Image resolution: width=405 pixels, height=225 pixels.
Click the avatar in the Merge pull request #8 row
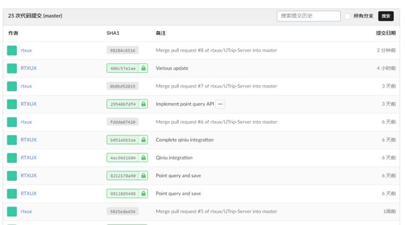[12, 50]
